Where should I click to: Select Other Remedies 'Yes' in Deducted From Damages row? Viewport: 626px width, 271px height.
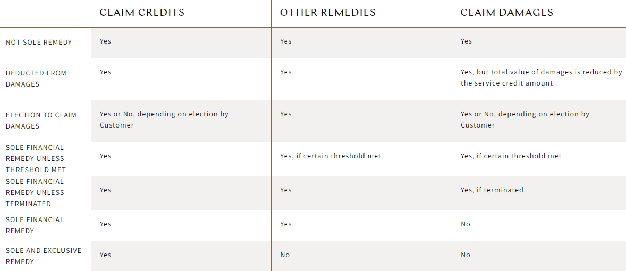point(286,72)
